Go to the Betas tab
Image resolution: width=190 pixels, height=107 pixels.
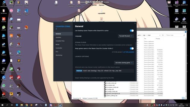[63, 44]
